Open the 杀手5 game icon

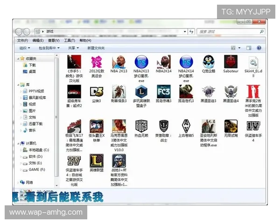74,62
